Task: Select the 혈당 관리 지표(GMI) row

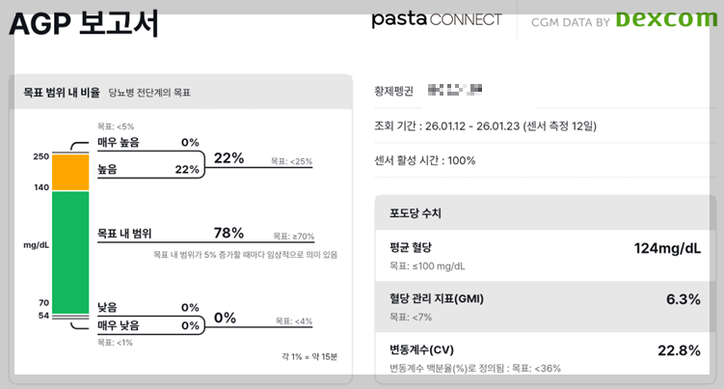Action: (545, 307)
